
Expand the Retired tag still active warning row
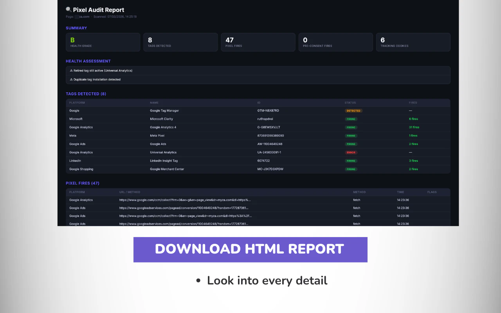pyautogui.click(x=258, y=70)
